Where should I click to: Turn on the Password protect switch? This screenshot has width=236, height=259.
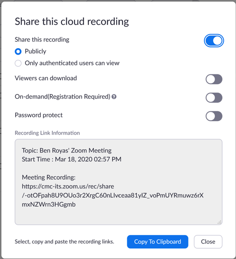(x=214, y=116)
